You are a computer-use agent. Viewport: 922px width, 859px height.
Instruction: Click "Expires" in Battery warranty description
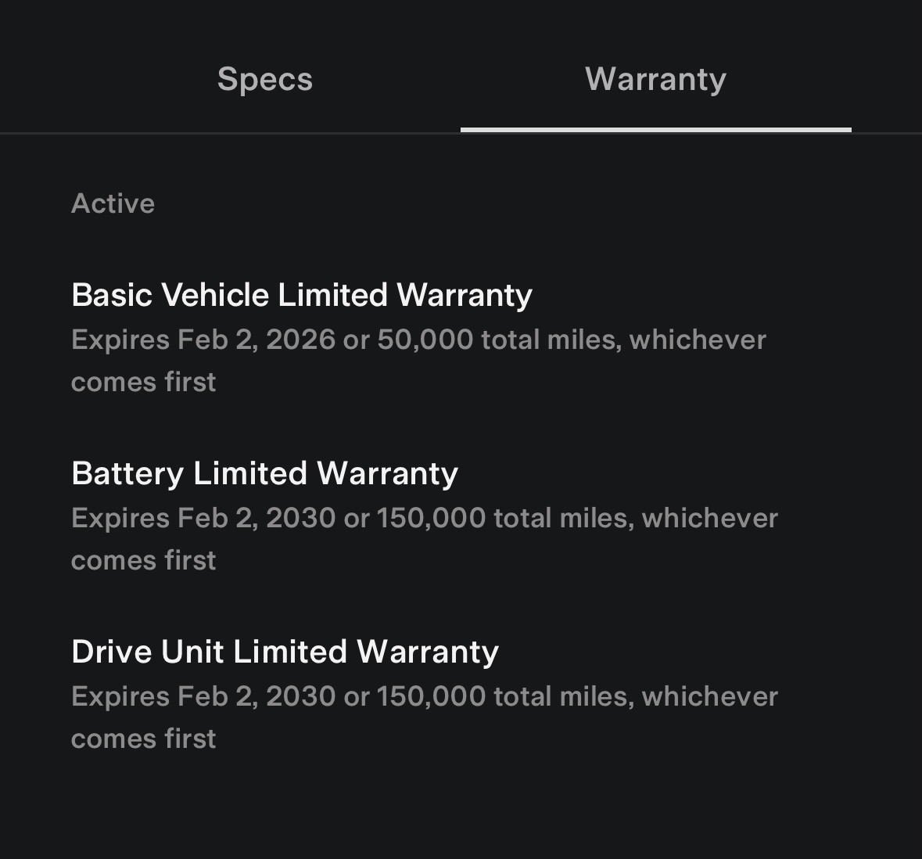(x=120, y=518)
